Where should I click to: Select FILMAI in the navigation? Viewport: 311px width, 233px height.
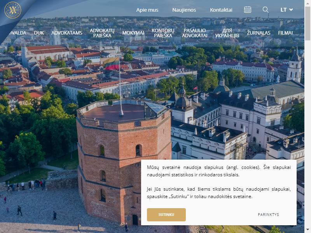pyautogui.click(x=285, y=33)
